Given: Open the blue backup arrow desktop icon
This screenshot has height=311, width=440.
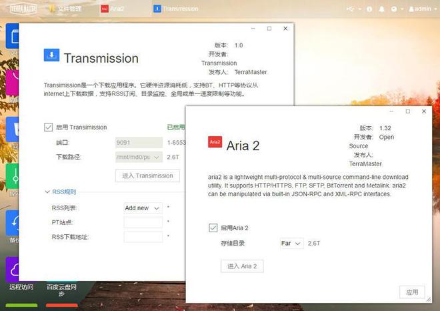Looking at the screenshot, I should (13, 222).
